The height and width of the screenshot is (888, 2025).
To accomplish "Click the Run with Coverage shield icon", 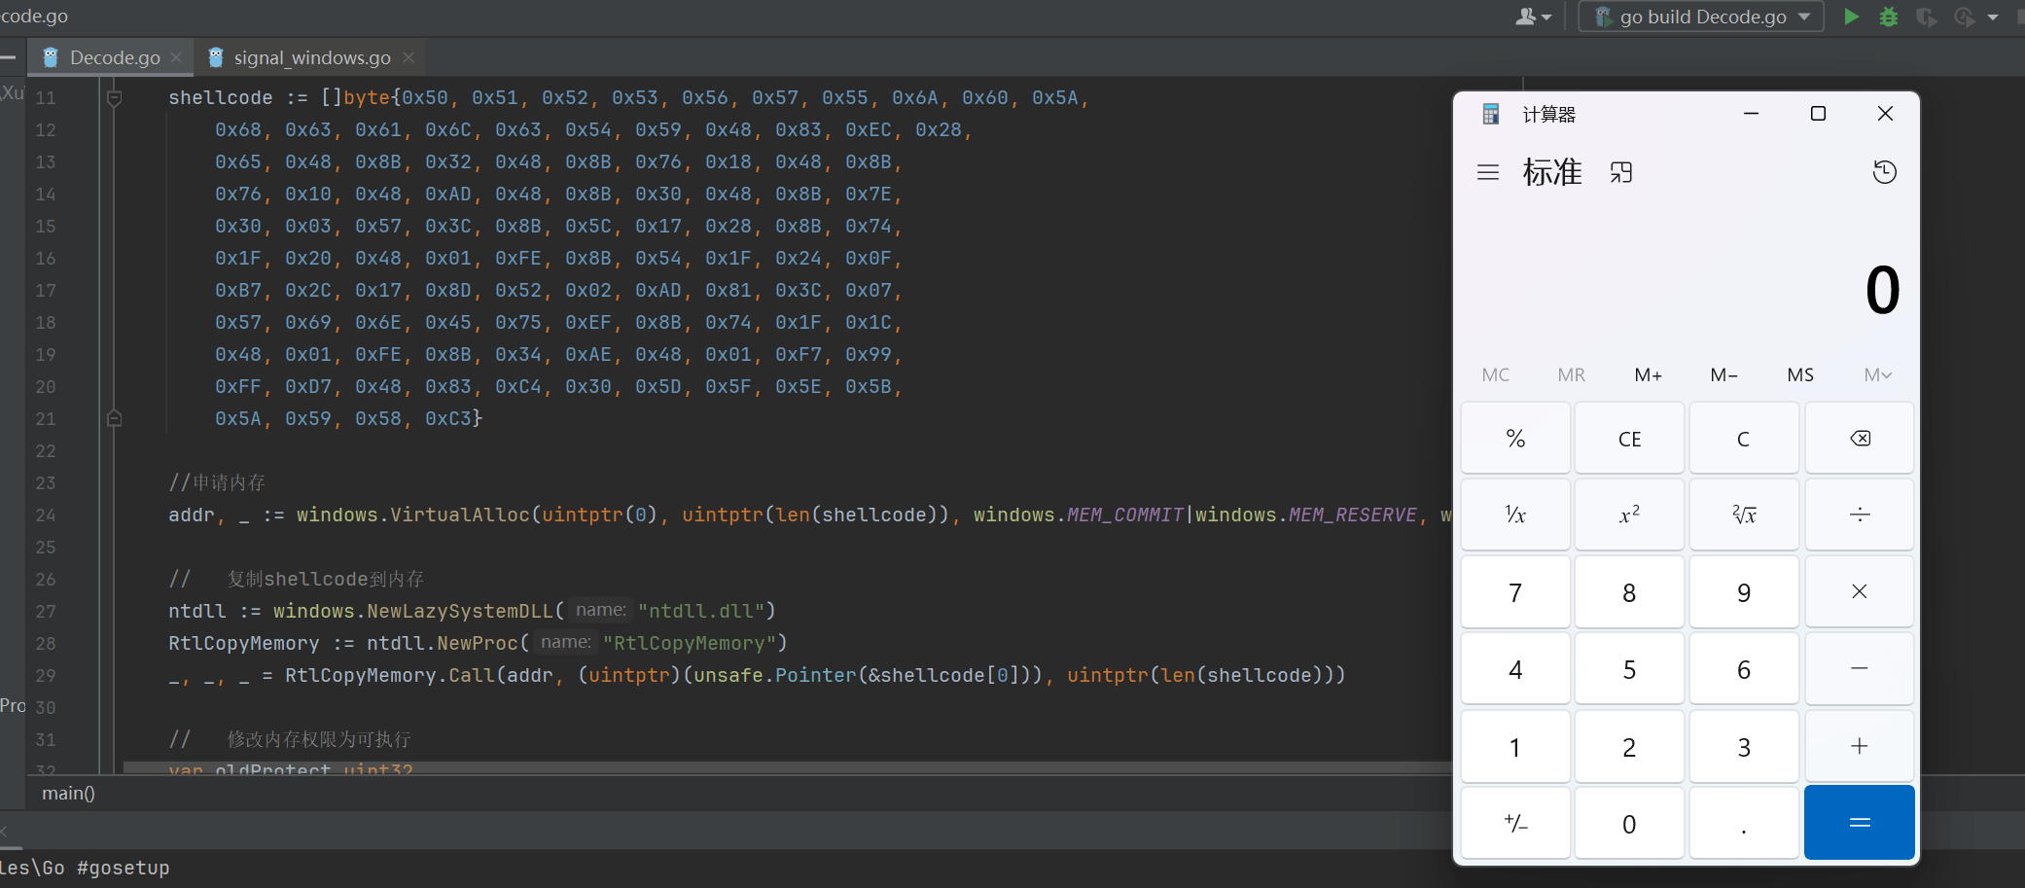I will coord(1925,17).
